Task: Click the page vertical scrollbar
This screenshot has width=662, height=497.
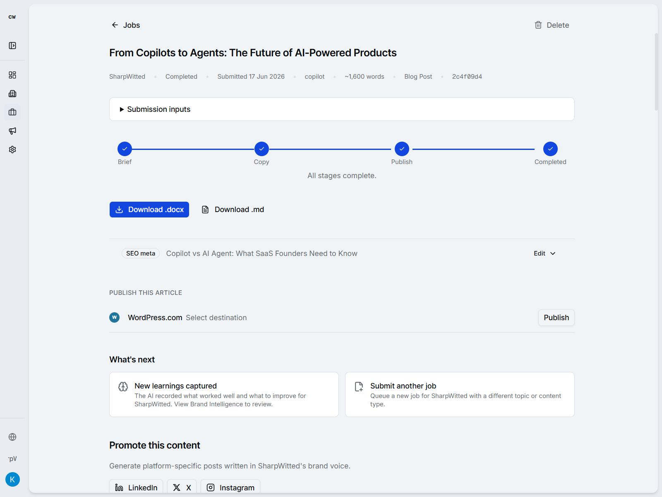Action: pyautogui.click(x=656, y=72)
